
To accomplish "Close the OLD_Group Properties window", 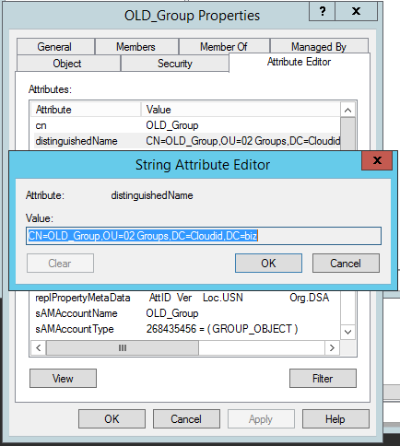I will 357,12.
